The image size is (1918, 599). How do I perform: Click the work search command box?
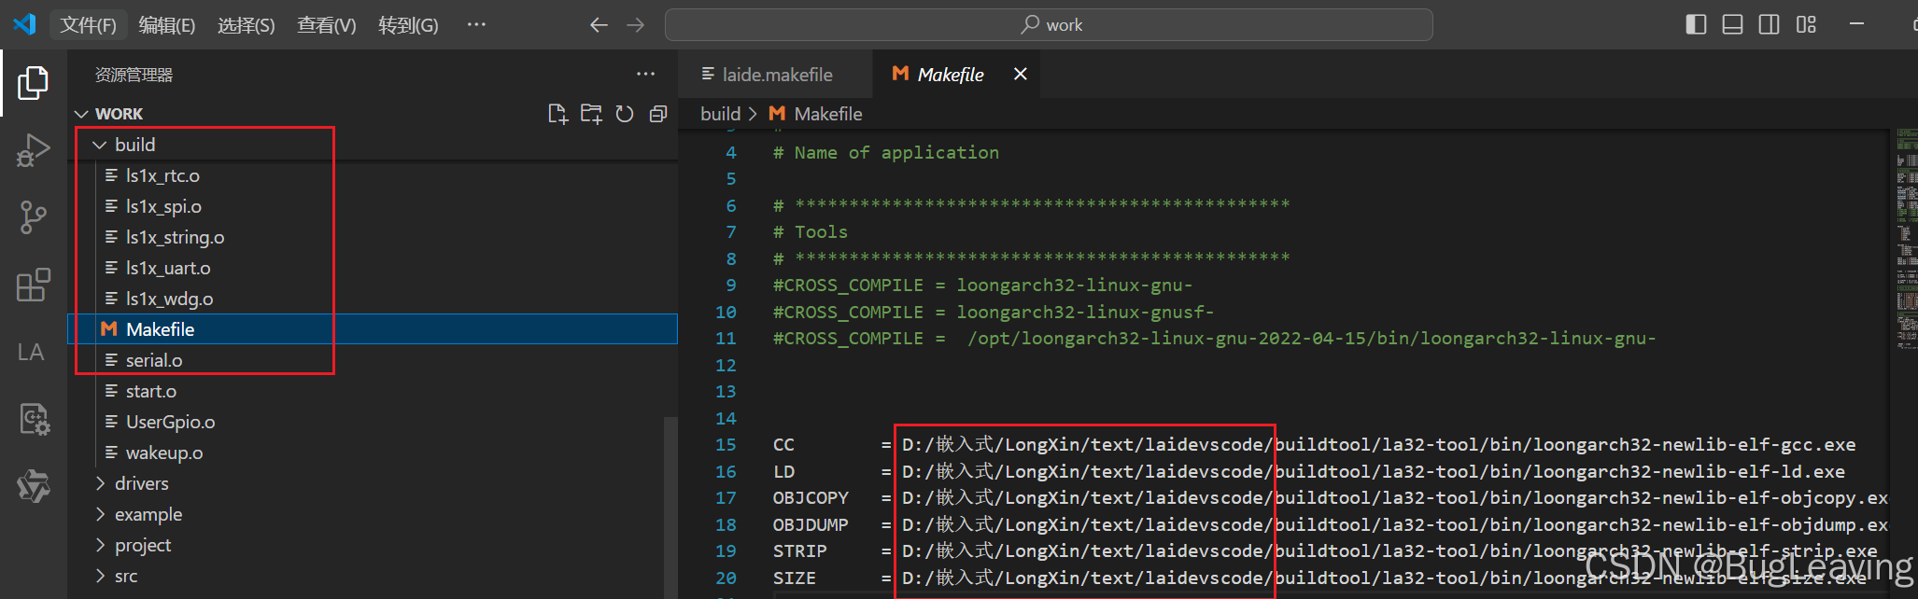click(x=1049, y=25)
